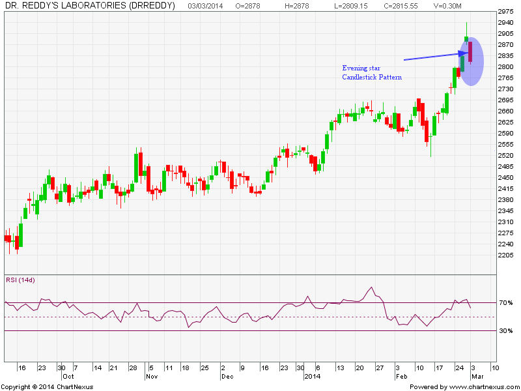Image resolution: width=521 pixels, height=391 pixels.
Task: Click the Feb month label on the date axis
Action: (x=401, y=377)
